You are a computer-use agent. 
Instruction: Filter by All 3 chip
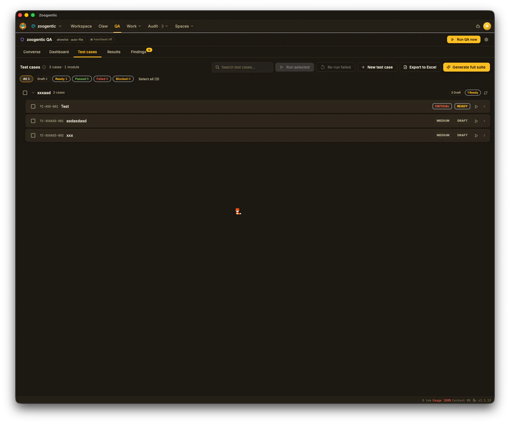[x=26, y=79]
